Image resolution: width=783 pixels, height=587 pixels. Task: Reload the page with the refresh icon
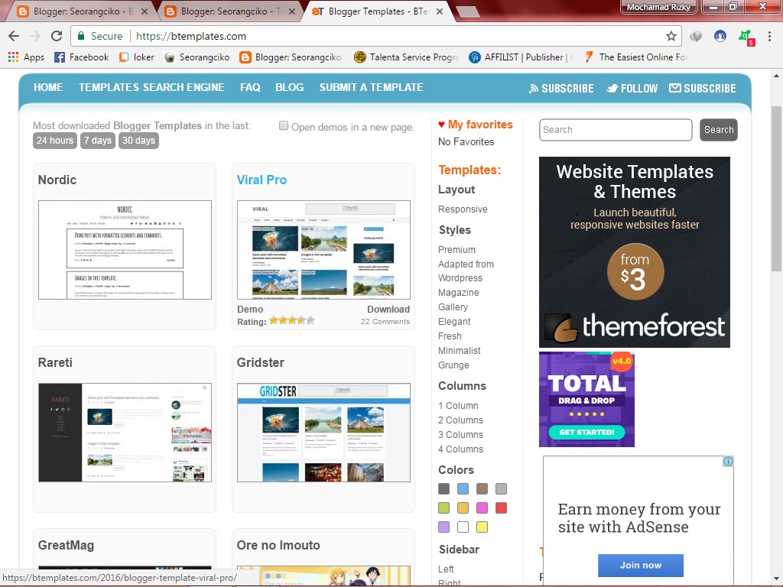coord(57,36)
